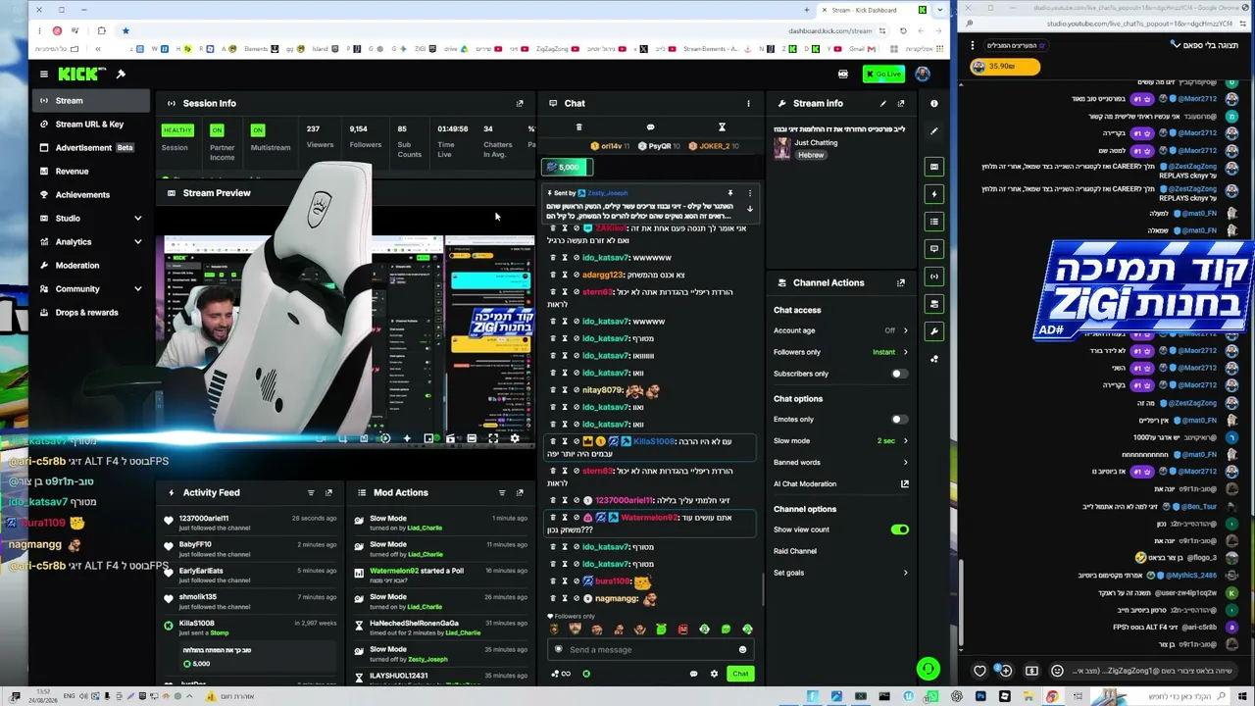Screen dimensions: 1255x706
Task: Pop out the Stream info panel
Action: [901, 103]
